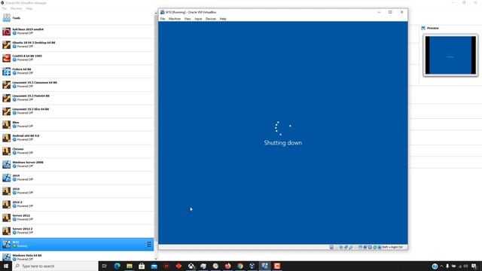The width and height of the screenshot is (482, 271).
Task: Open the Windows Start menu
Action: [x=6, y=266]
